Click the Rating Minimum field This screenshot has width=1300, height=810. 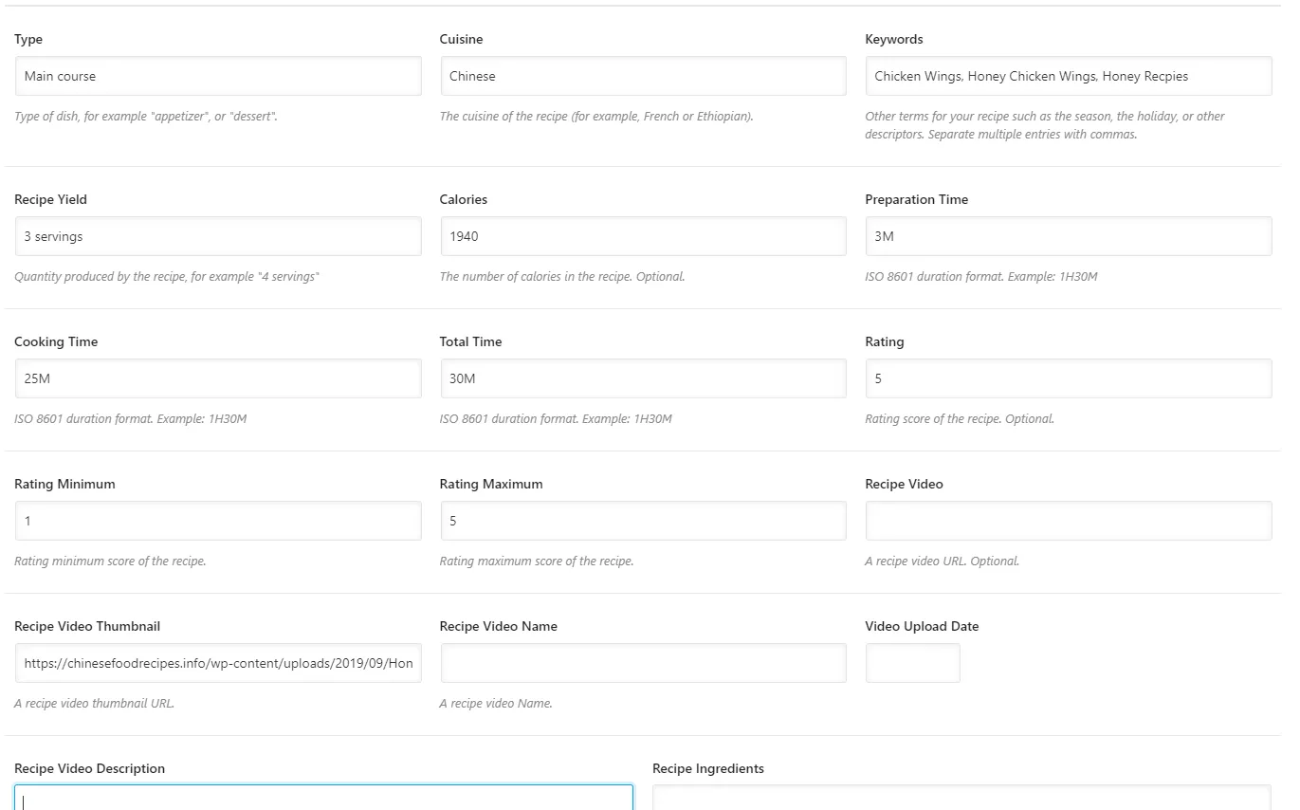[x=218, y=521]
